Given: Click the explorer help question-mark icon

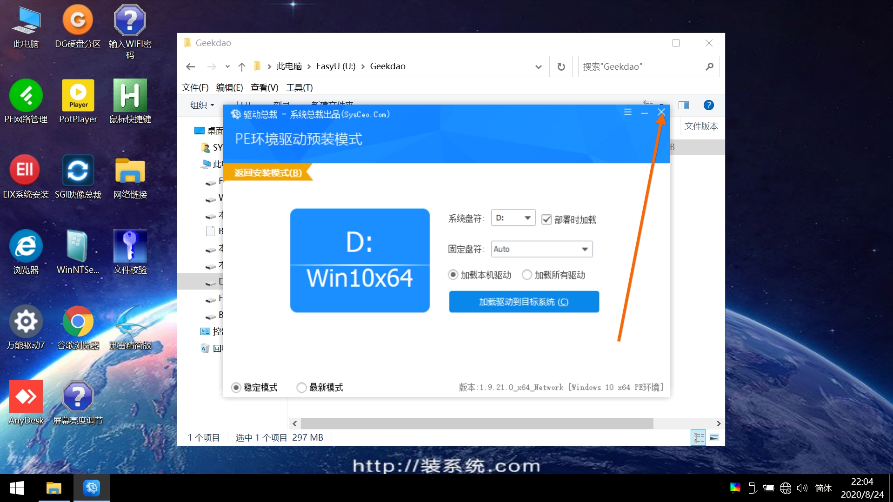Looking at the screenshot, I should click(708, 105).
